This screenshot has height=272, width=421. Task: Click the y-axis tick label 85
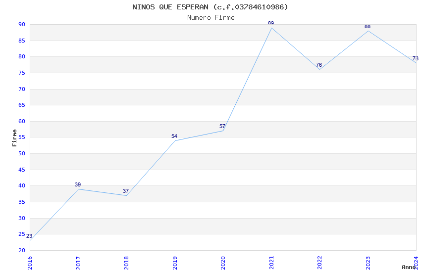click(22, 41)
